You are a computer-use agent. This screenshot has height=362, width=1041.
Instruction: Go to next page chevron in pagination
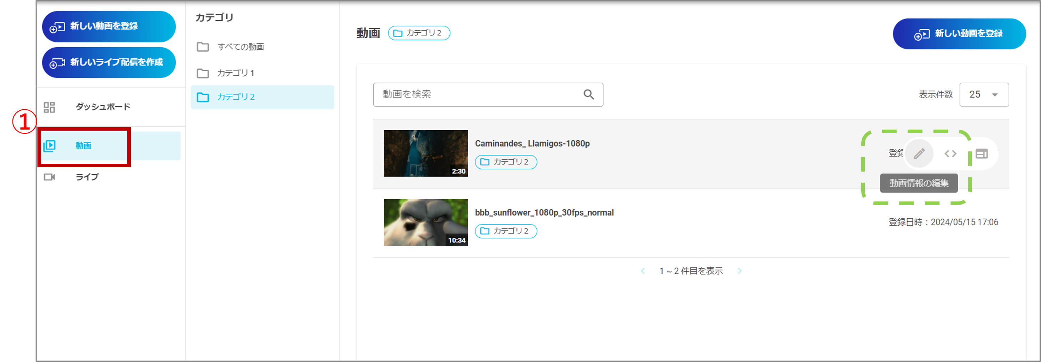739,271
